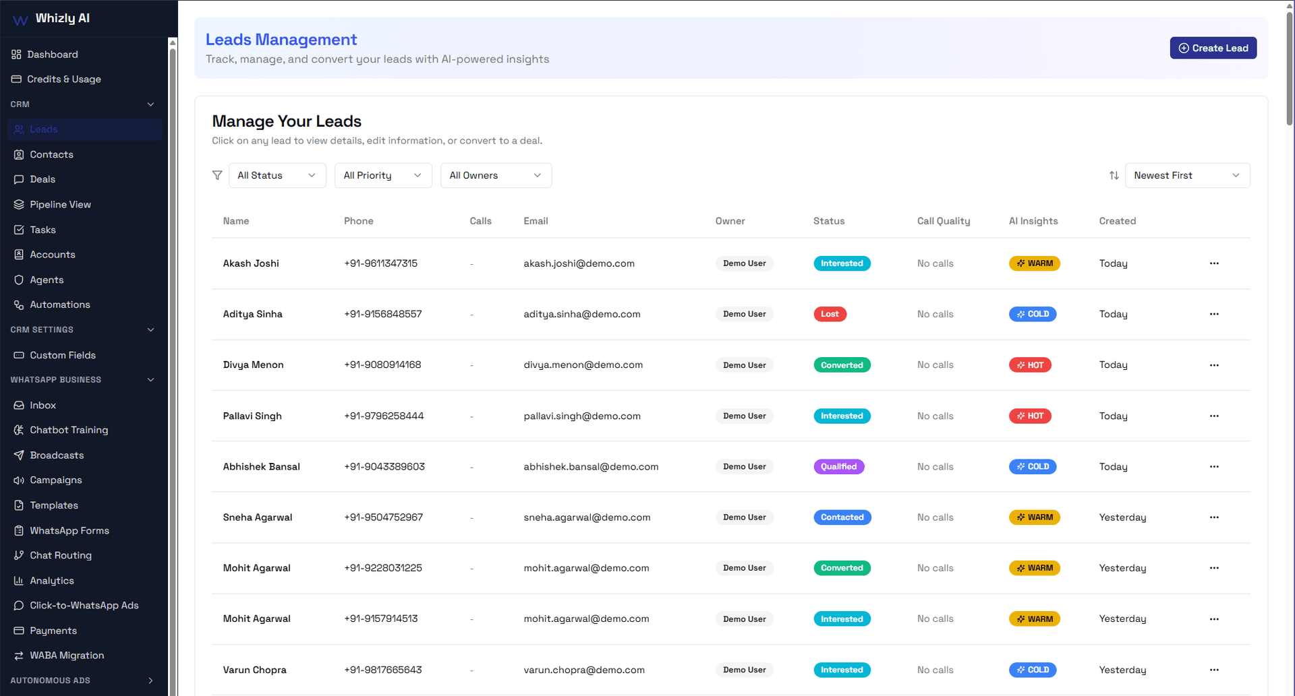This screenshot has height=696, width=1295.
Task: Open the All Status dropdown
Action: [277, 175]
